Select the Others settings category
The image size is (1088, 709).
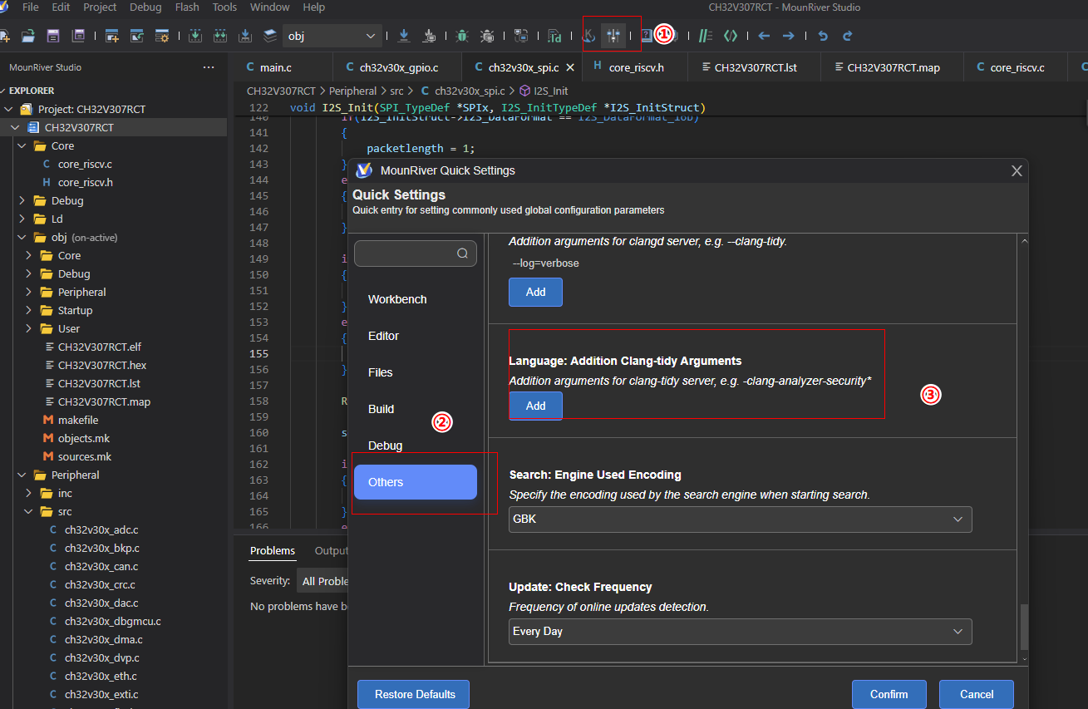(x=416, y=482)
